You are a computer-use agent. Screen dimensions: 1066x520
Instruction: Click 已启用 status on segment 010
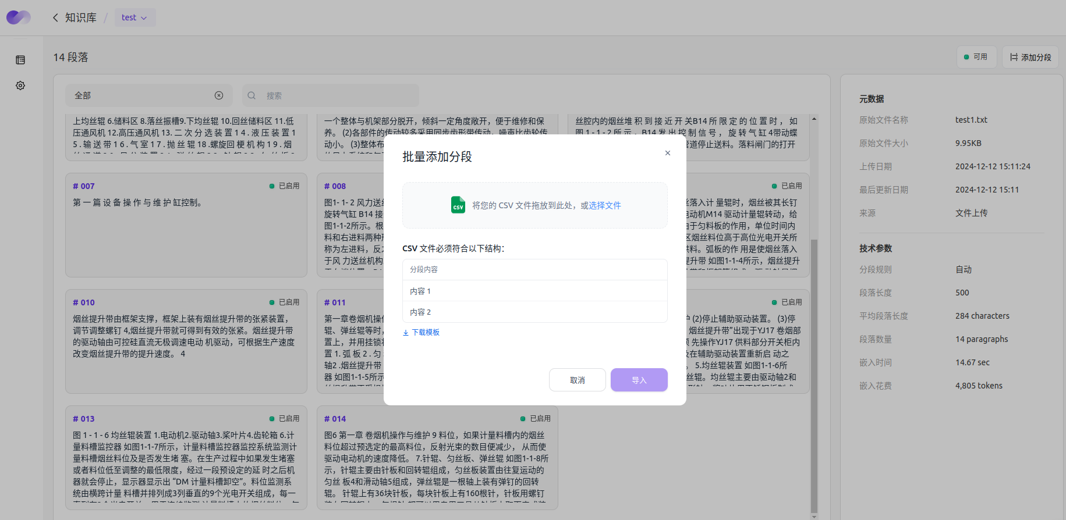click(x=284, y=302)
